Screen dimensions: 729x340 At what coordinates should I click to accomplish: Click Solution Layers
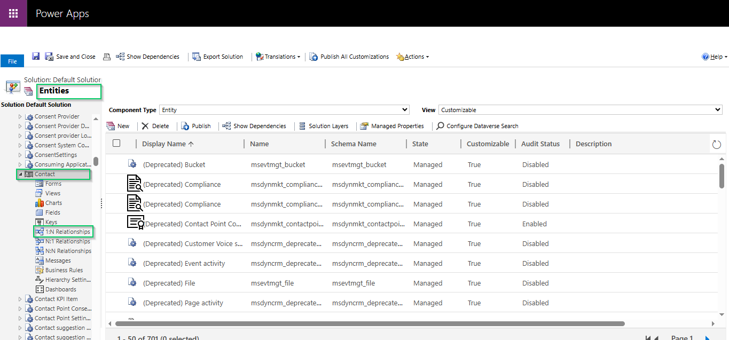point(324,126)
